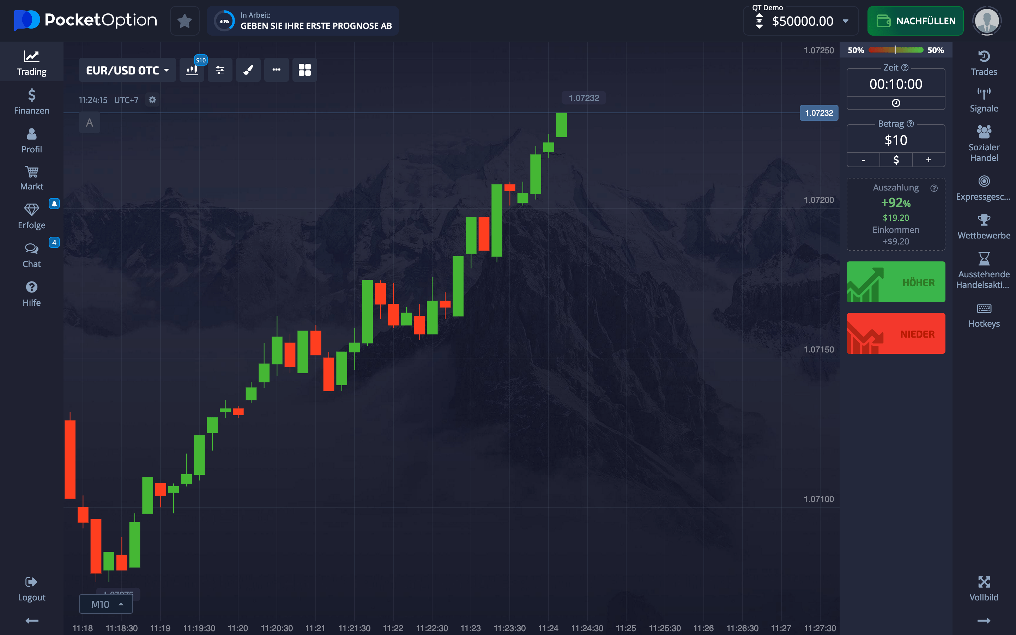The image size is (1016, 635).
Task: Click the favorites star icon
Action: click(x=185, y=21)
